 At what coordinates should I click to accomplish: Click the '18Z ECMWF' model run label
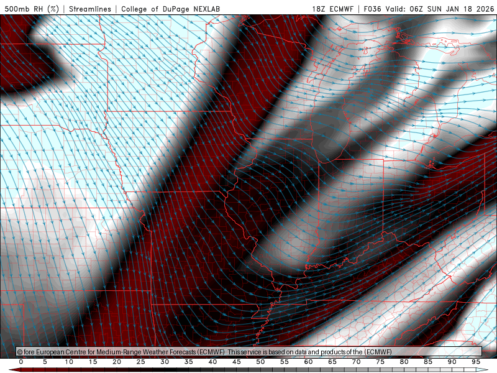click(x=332, y=9)
